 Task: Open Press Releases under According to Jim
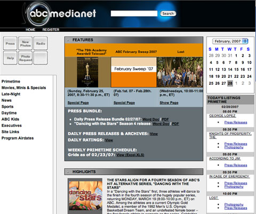236,165
